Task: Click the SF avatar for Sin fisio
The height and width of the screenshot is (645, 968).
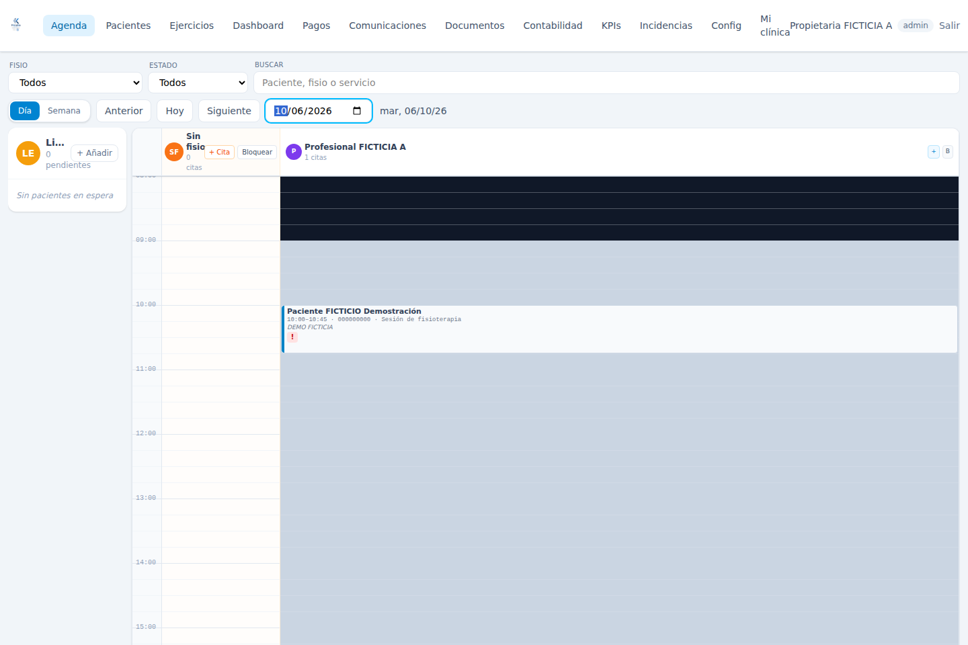Action: 174,152
